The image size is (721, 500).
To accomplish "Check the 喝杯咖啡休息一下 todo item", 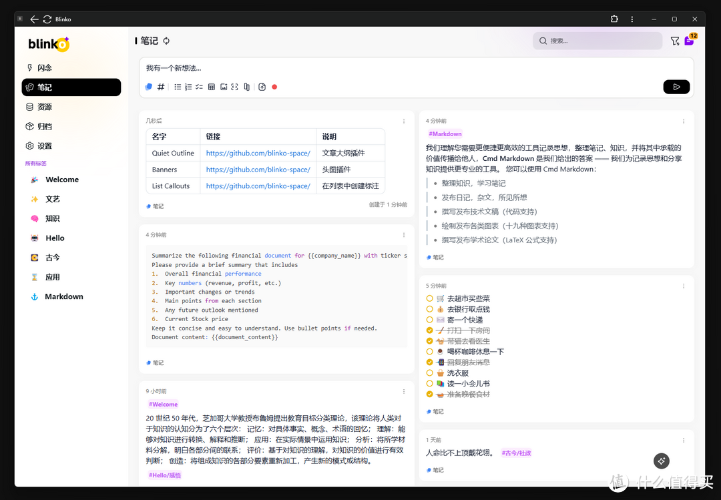I will point(429,351).
